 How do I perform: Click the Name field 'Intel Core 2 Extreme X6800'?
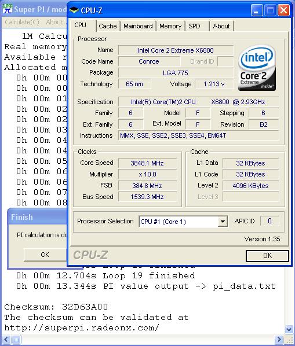point(176,50)
